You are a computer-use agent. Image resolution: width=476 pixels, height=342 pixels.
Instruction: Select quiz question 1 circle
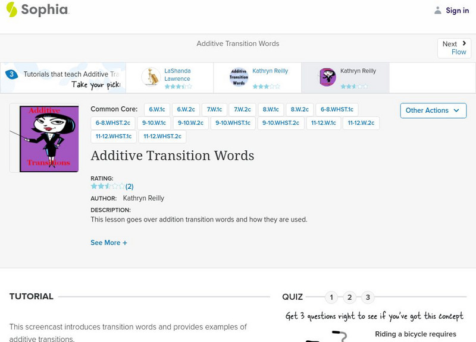pos(331,297)
